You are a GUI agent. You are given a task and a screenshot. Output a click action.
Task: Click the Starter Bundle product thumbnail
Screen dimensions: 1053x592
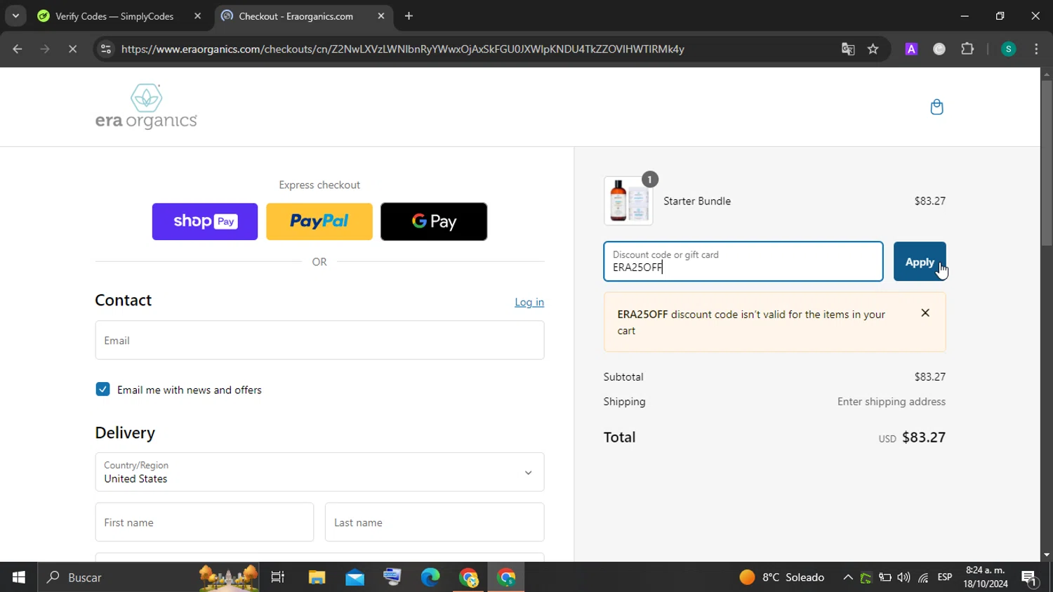(628, 201)
